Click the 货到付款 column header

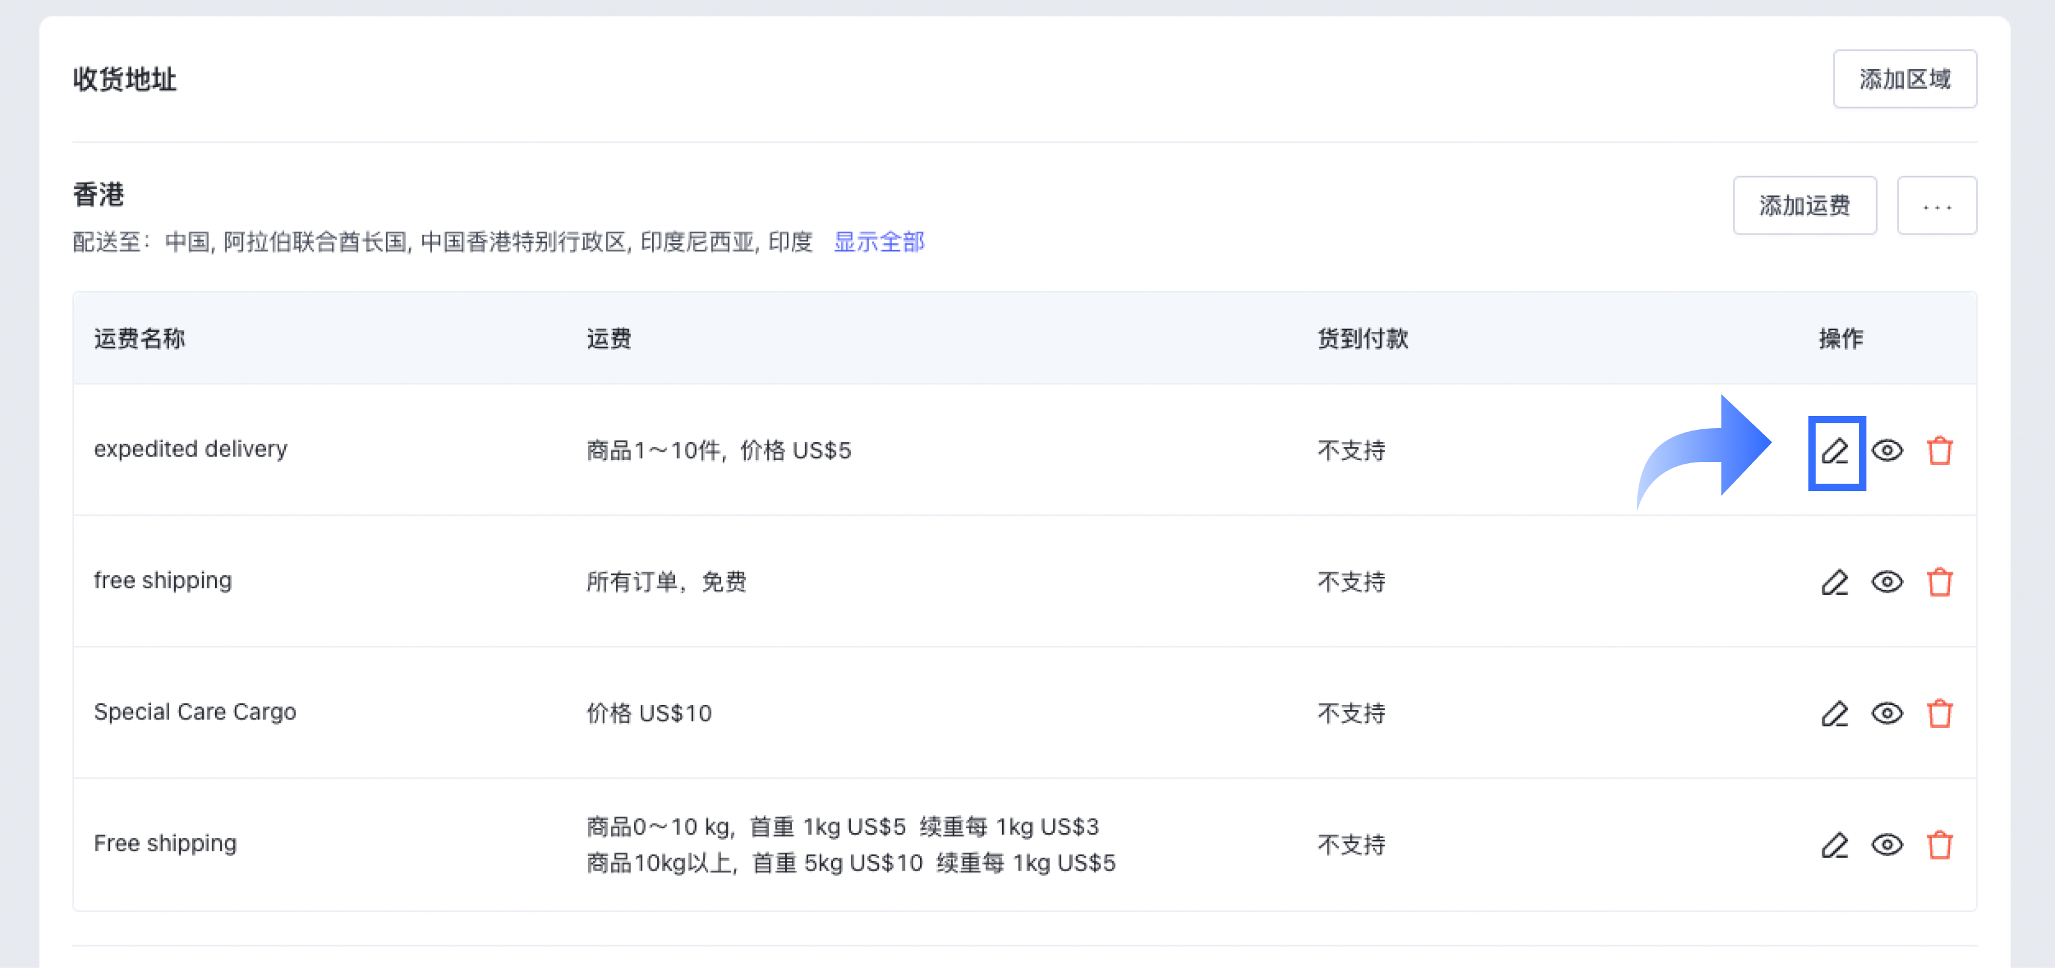point(1362,339)
